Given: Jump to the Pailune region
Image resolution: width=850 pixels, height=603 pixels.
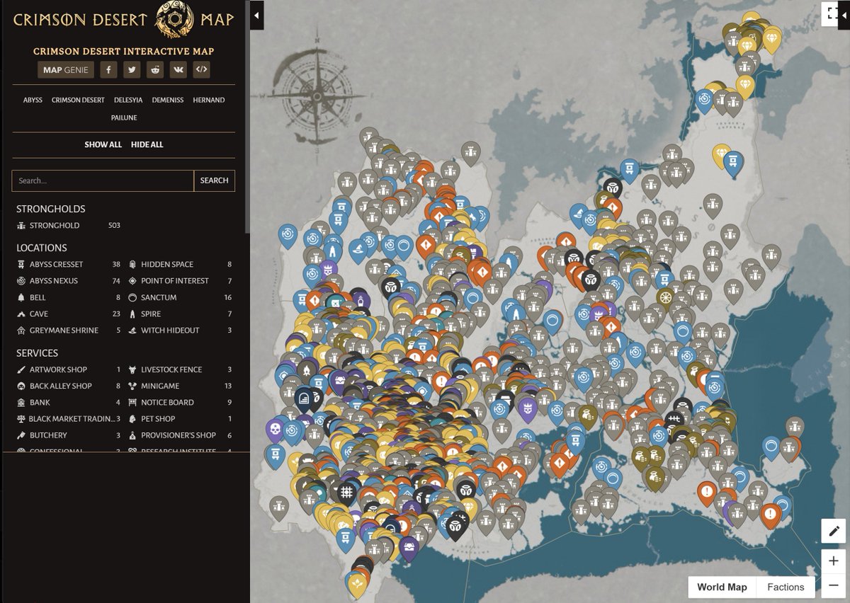Looking at the screenshot, I should [x=124, y=117].
